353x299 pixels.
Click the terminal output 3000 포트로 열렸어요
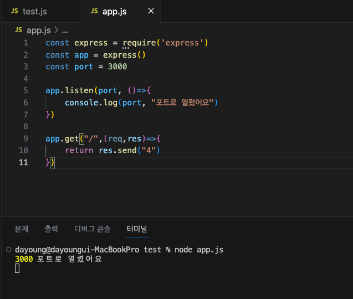[58, 259]
